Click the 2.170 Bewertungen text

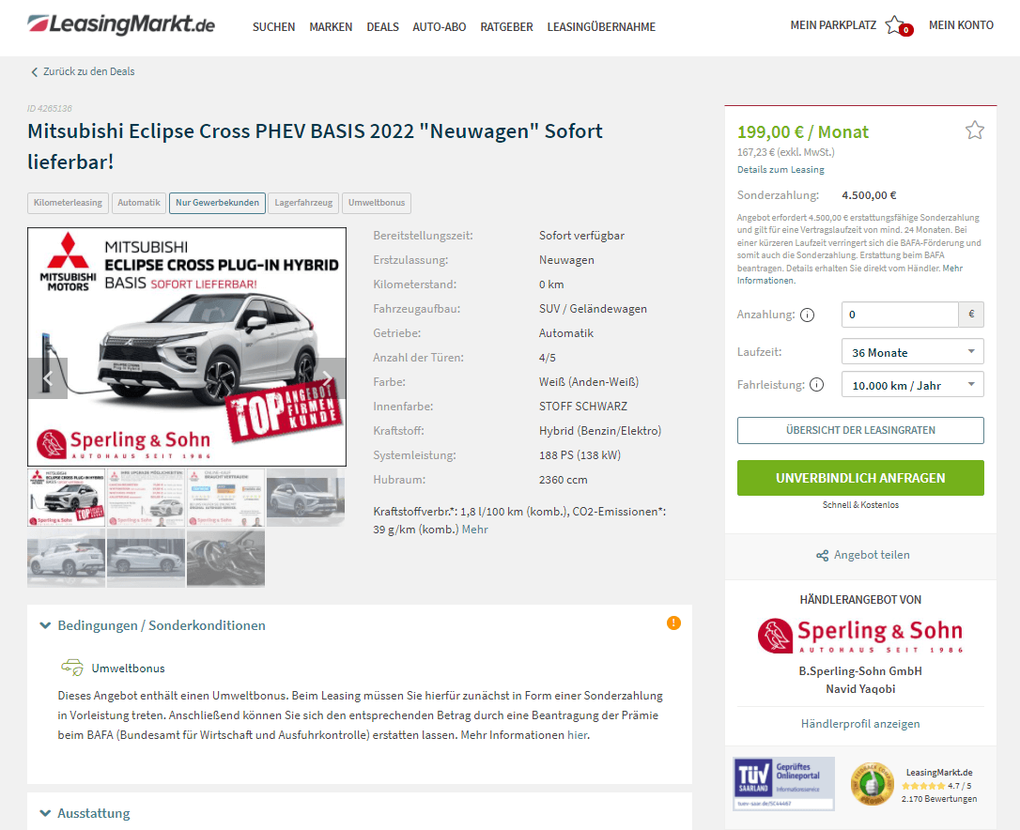click(x=938, y=799)
